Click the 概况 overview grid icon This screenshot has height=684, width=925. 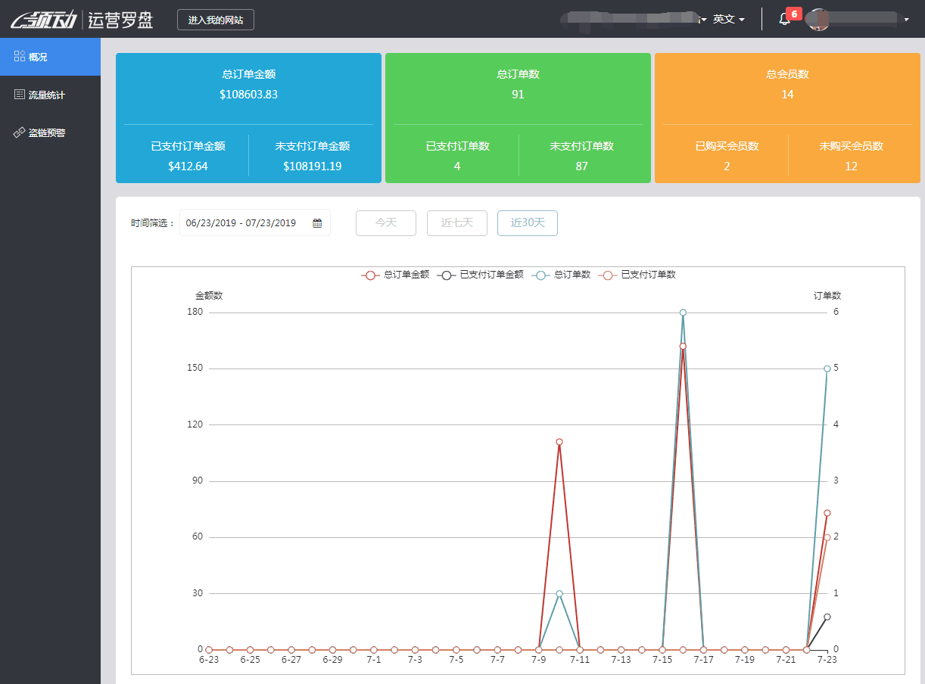(x=20, y=57)
